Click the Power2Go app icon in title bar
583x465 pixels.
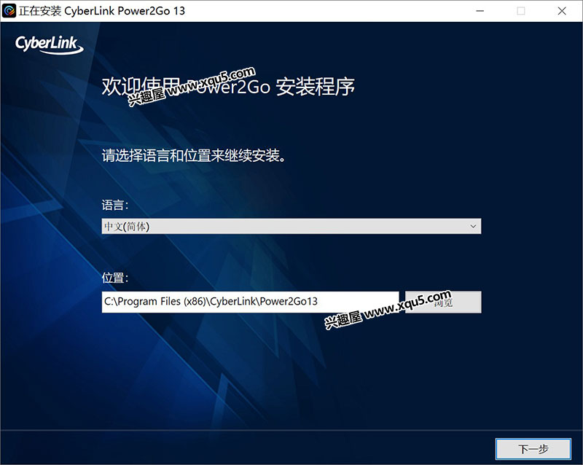coord(9,11)
